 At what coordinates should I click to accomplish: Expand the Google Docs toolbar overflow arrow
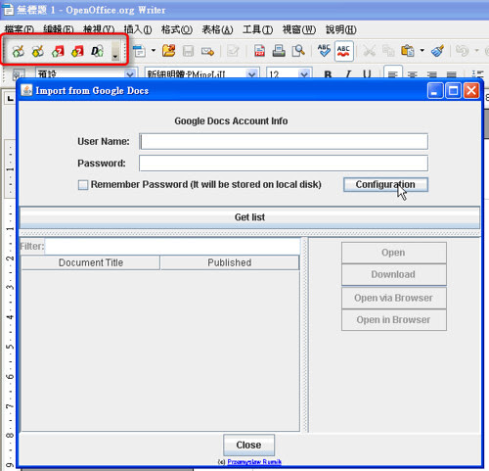point(115,52)
